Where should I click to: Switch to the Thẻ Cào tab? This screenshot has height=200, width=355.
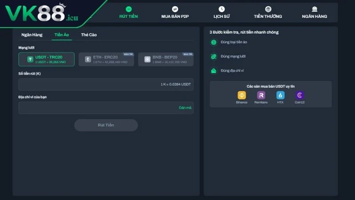[x=89, y=35]
